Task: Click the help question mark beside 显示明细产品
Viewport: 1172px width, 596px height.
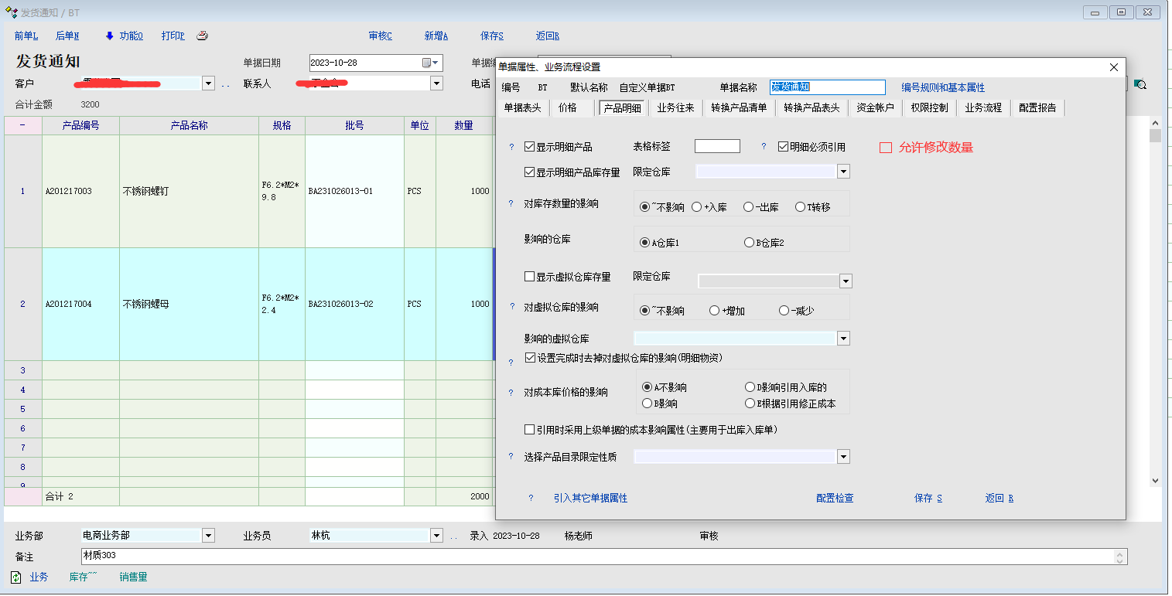Action: pyautogui.click(x=511, y=147)
